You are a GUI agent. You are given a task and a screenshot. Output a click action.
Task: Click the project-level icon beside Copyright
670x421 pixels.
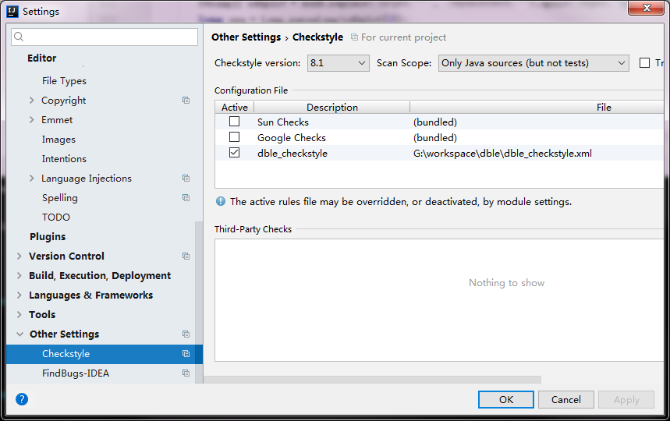click(x=186, y=101)
